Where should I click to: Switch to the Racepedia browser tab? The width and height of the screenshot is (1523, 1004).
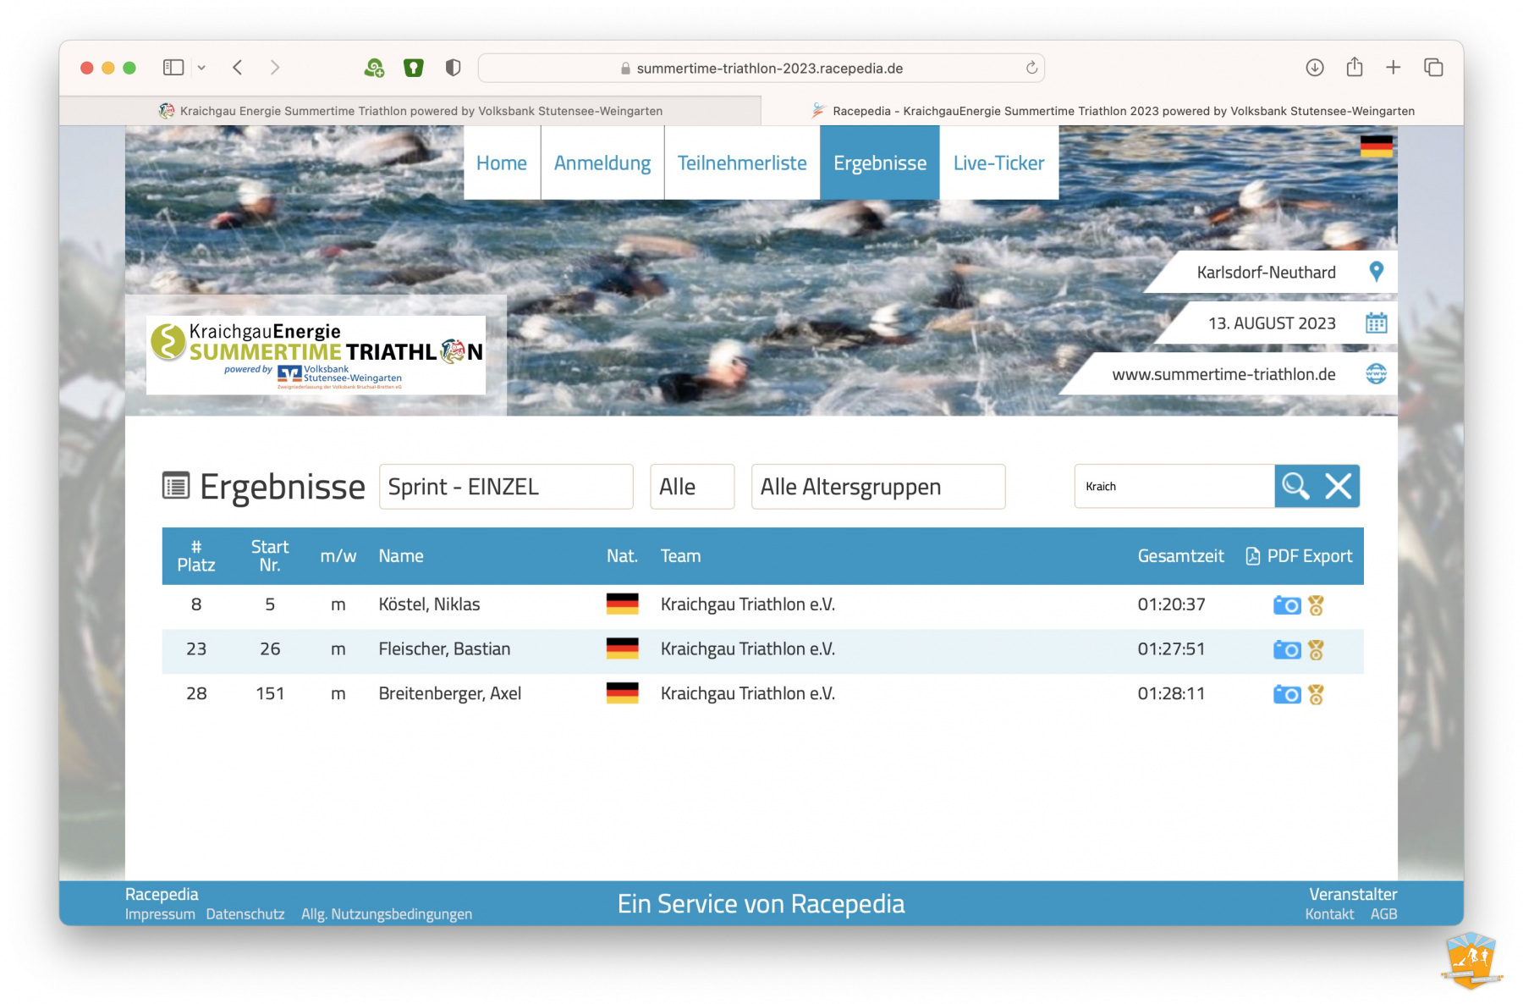[x=1113, y=111]
